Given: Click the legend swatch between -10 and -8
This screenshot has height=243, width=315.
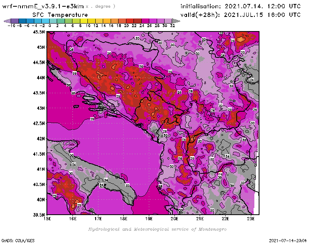Looking at the screenshot, I should pos(15,21).
